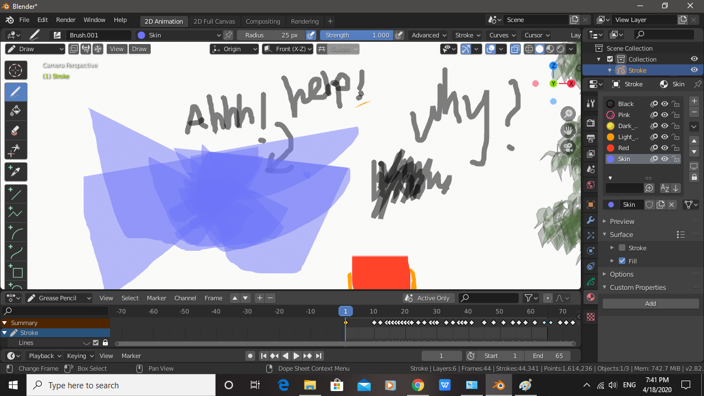The height and width of the screenshot is (396, 704).
Task: Select the Erase tool
Action: pyautogui.click(x=15, y=130)
